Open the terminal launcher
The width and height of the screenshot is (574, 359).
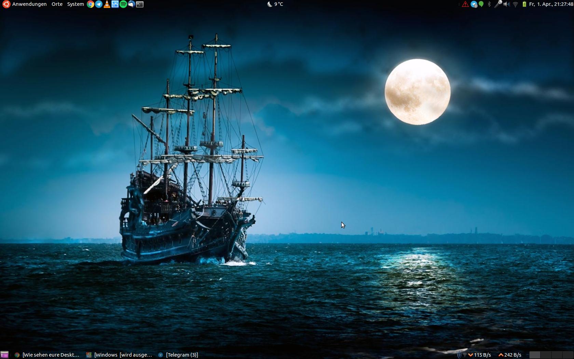click(140, 4)
